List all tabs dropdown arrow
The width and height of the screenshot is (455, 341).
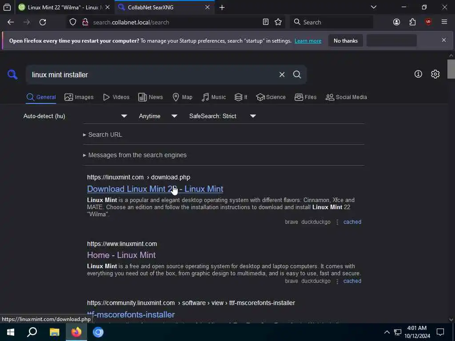coord(373,7)
